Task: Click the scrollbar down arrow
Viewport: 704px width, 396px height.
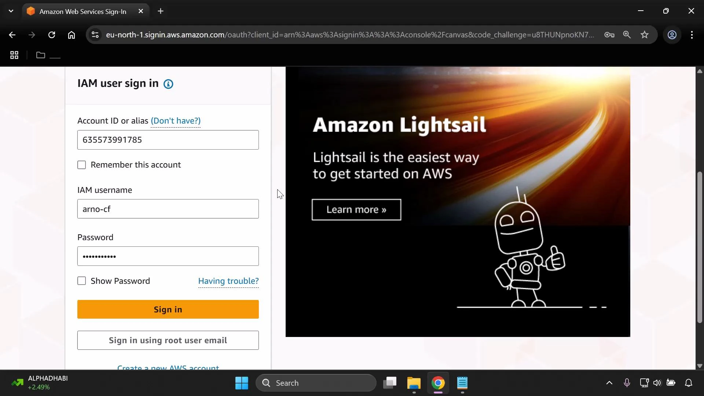Action: 699,366
